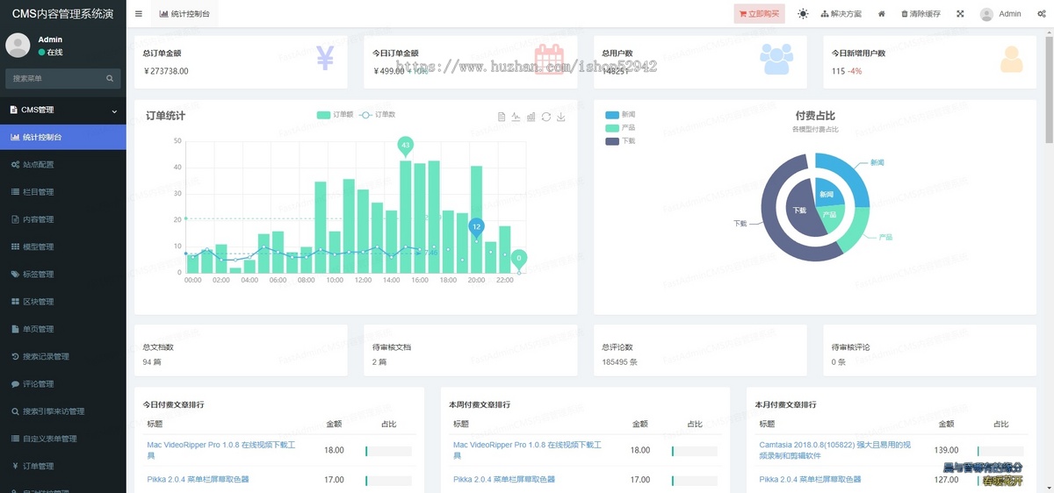Toggle 下载 in pie chart legend
Screen dimensions: 1054x493
click(x=620, y=141)
